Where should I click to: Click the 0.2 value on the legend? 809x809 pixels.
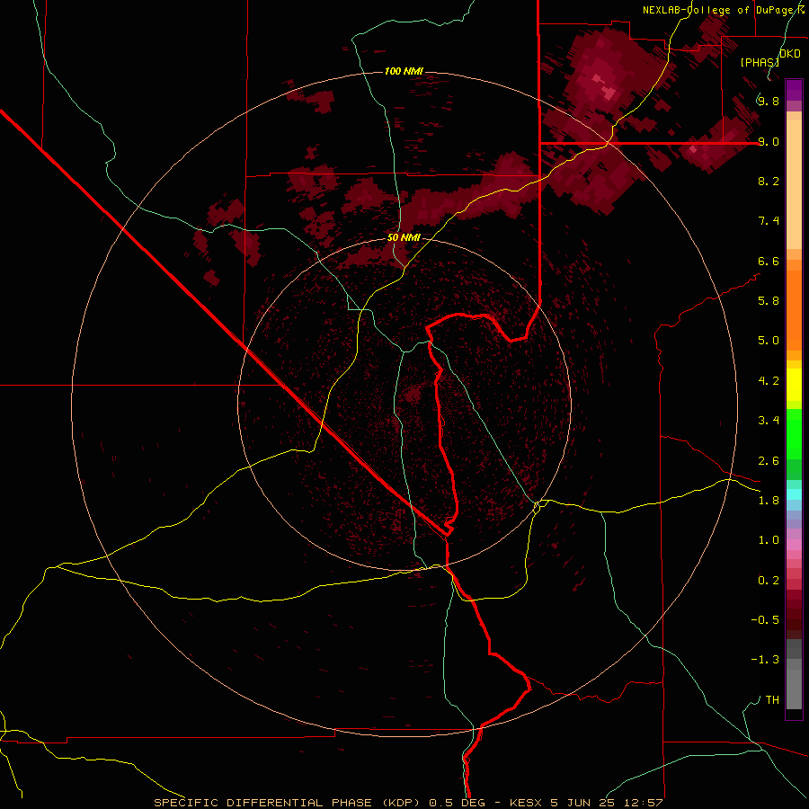(769, 581)
